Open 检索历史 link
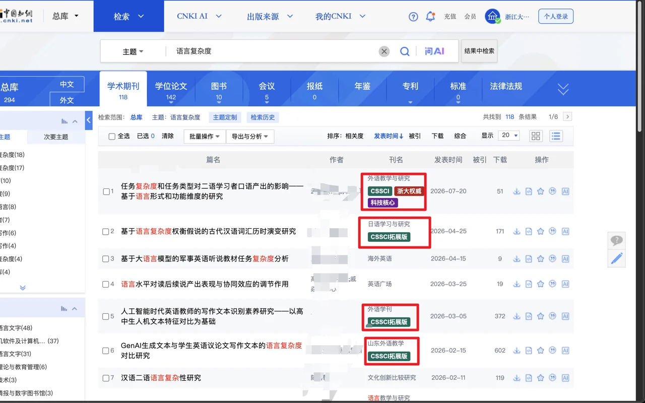This screenshot has height=403, width=645. point(263,117)
